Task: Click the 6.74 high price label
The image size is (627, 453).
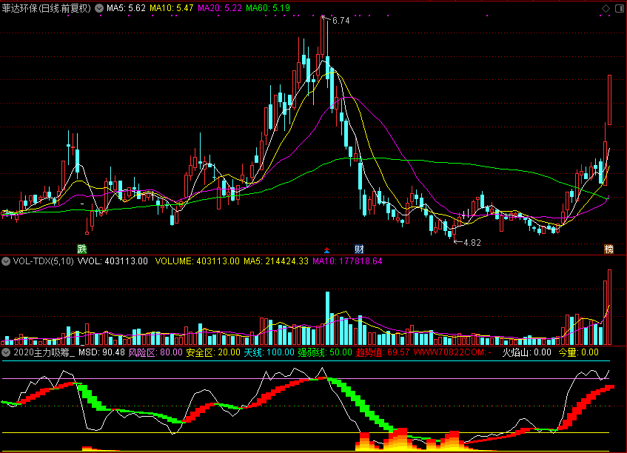Action: click(341, 21)
